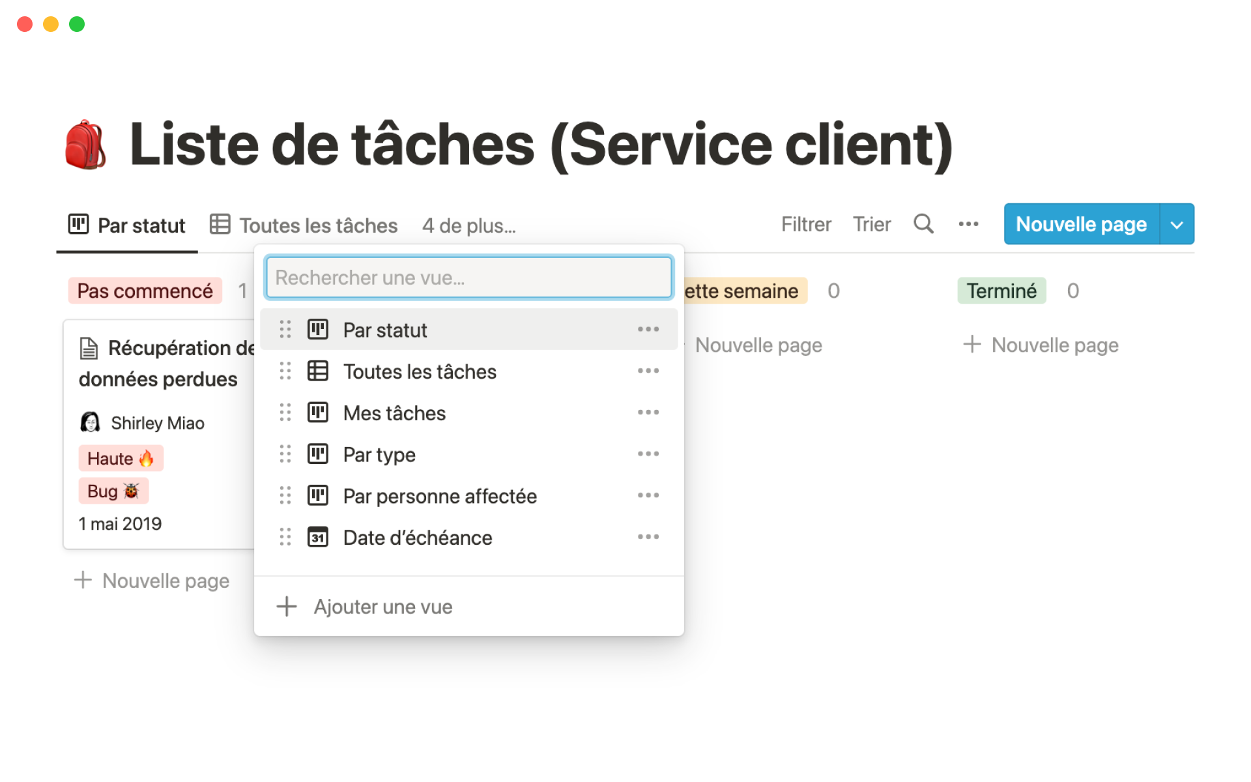
Task: Open options dots for Mes tâches view
Action: 648,413
